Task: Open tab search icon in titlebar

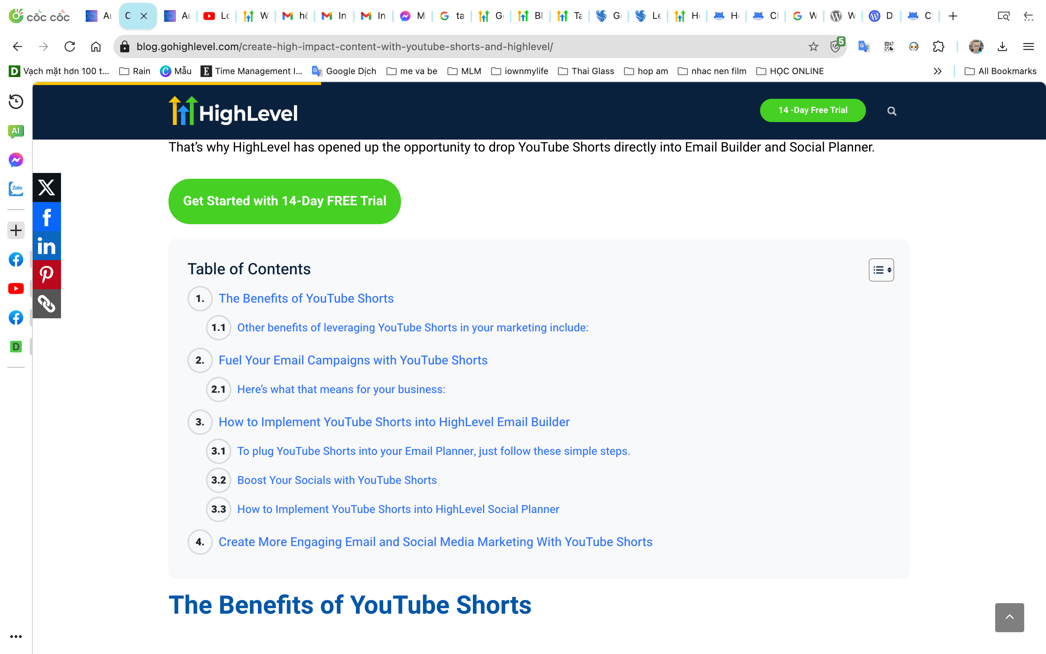Action: click(x=1003, y=16)
